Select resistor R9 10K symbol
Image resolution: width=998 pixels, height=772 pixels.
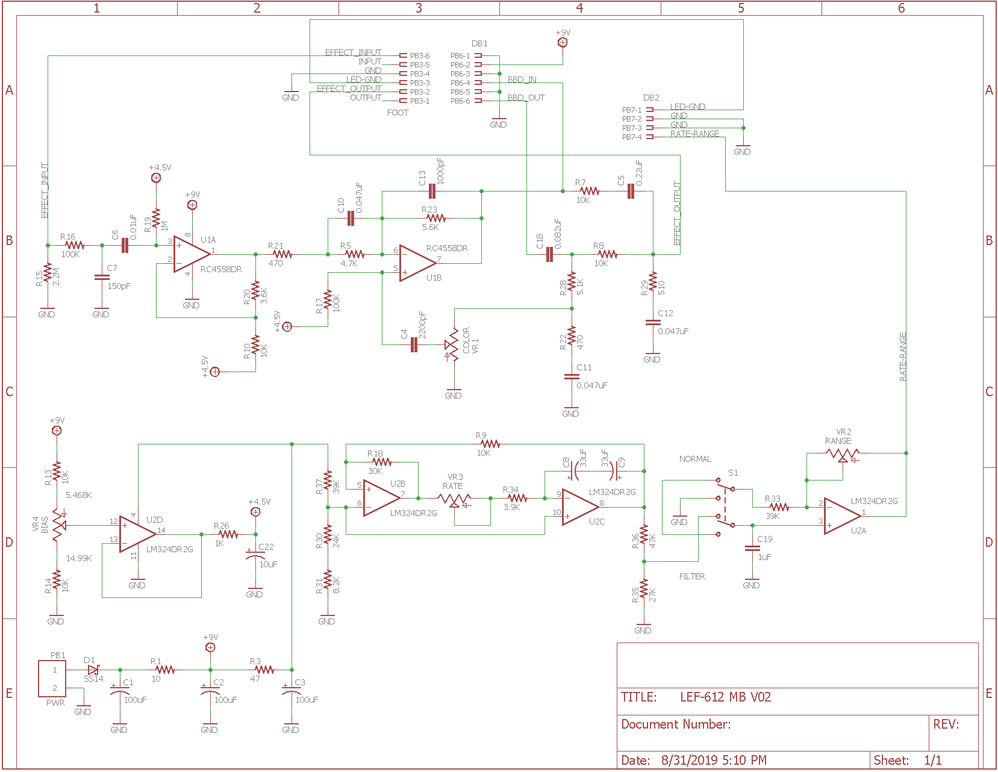coord(490,444)
